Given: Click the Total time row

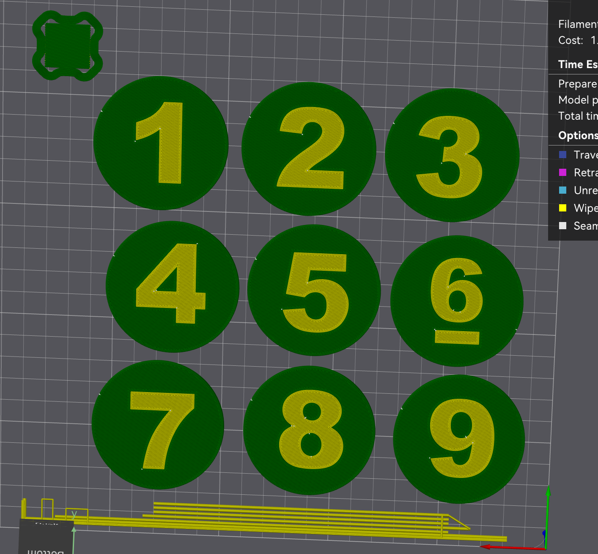Looking at the screenshot, I should point(578,116).
